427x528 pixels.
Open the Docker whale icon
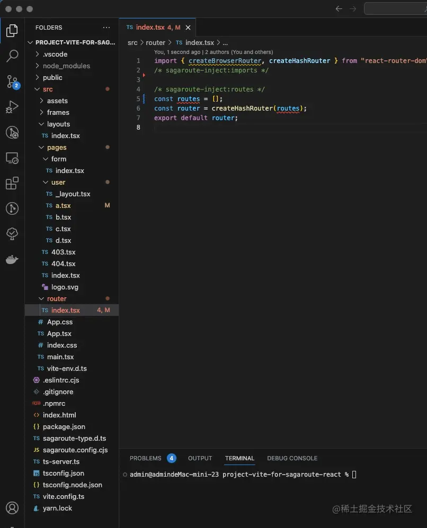(12, 259)
